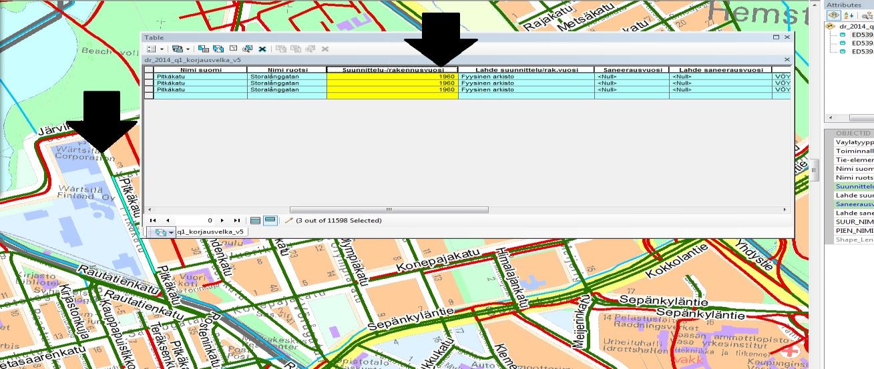Select Lahde suunnittelu/rak.vuosi column header
The image size is (874, 369).
tap(526, 69)
